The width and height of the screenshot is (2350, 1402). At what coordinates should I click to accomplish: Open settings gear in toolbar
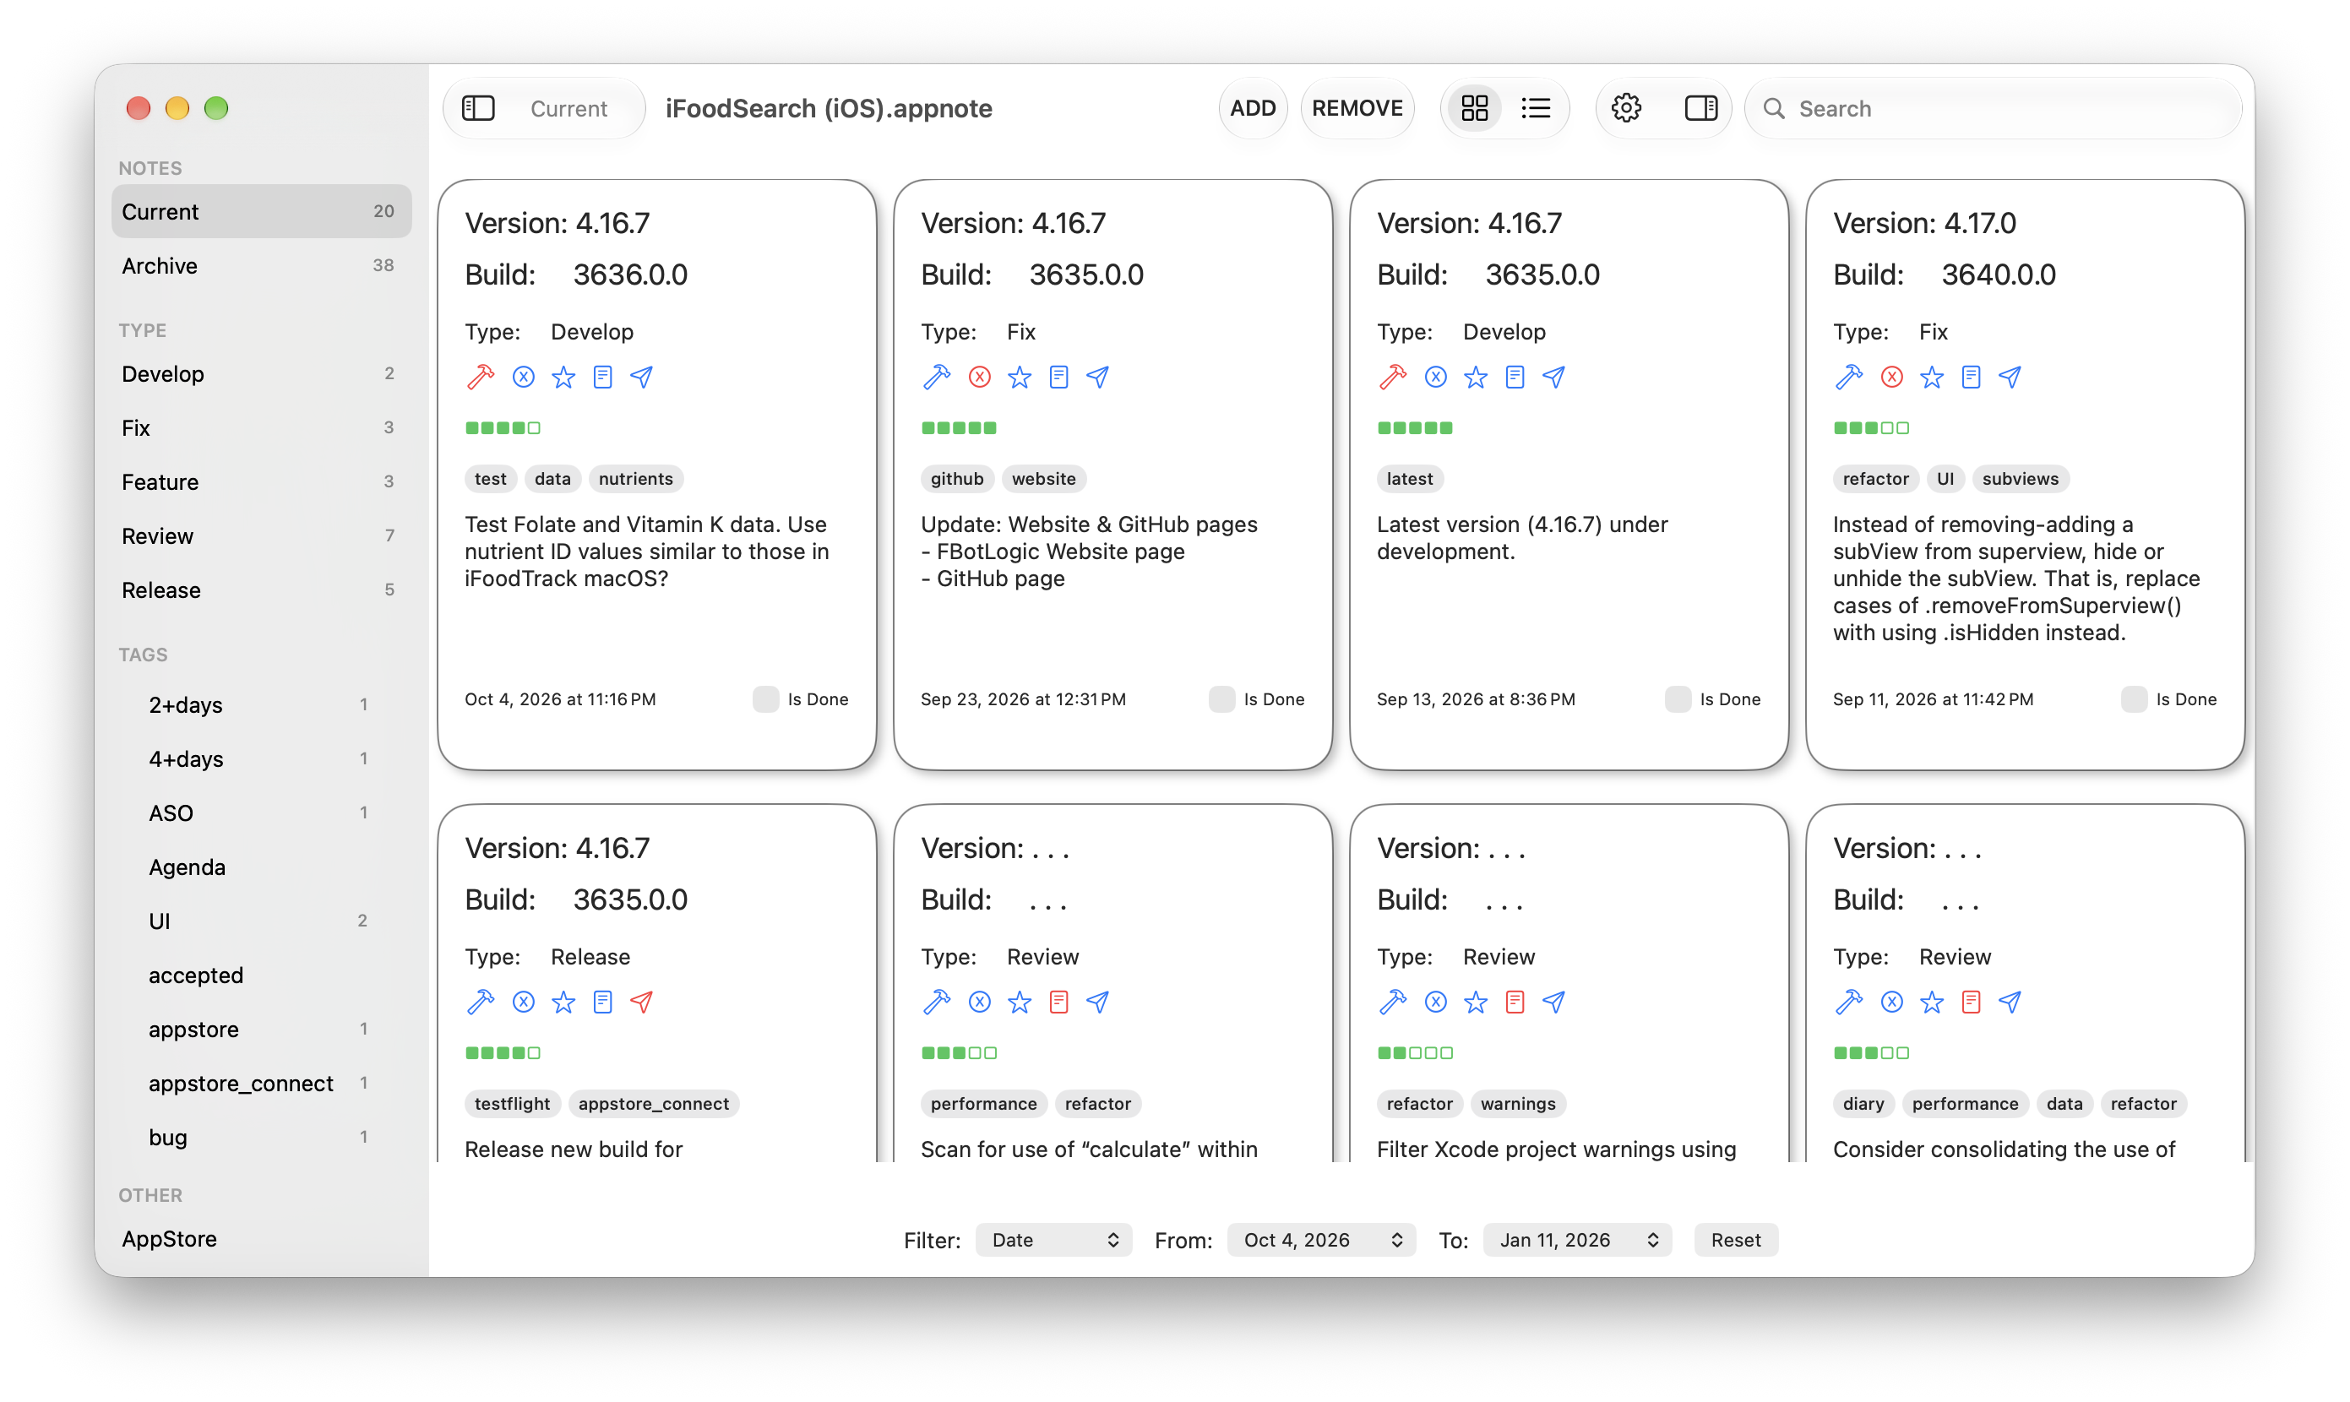tap(1626, 109)
